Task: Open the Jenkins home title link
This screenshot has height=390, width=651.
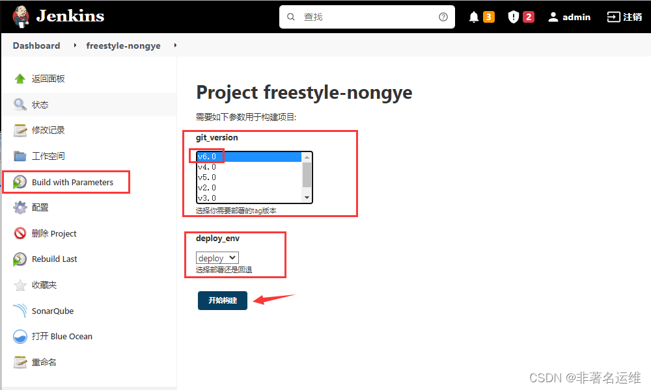Action: (x=70, y=16)
